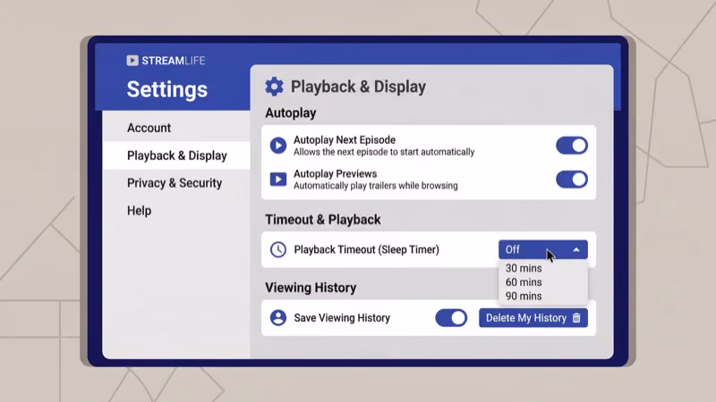This screenshot has width=716, height=402.
Task: Click the Playback & Display page title
Action: (x=359, y=87)
